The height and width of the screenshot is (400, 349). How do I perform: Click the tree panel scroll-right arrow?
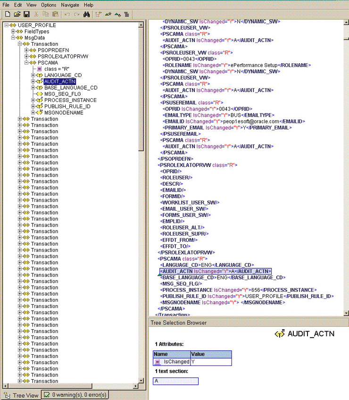[x=136, y=386]
